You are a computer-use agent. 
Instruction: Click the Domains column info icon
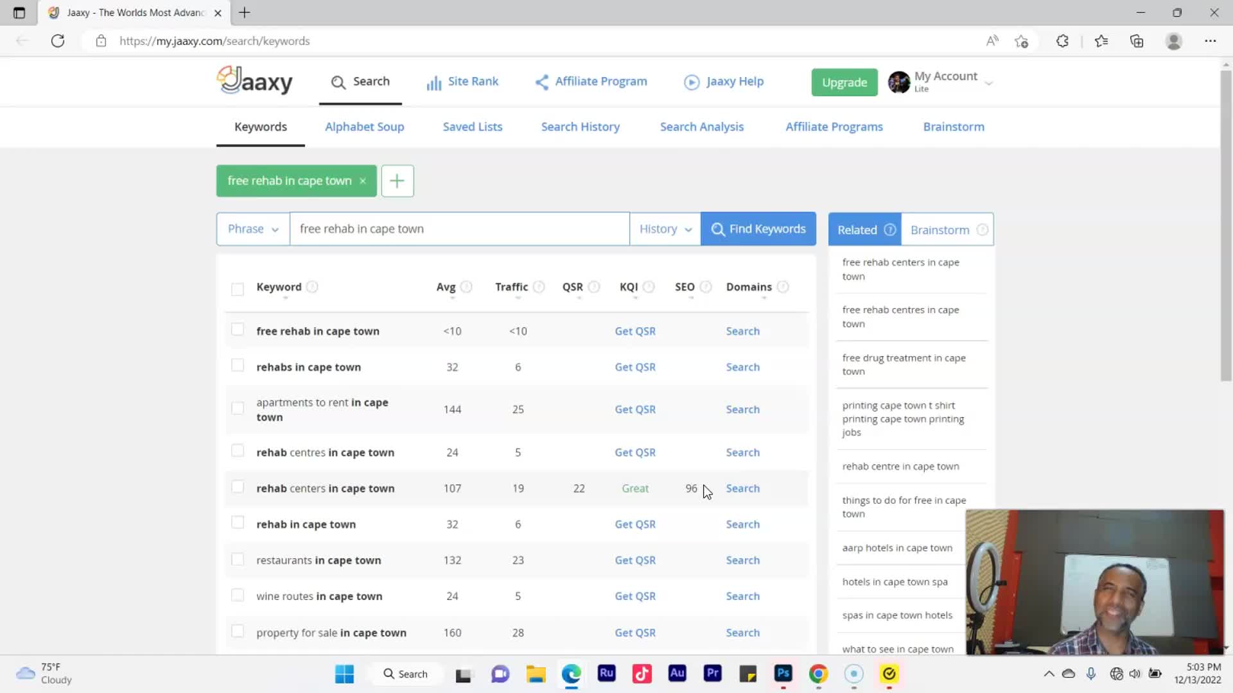(x=783, y=287)
